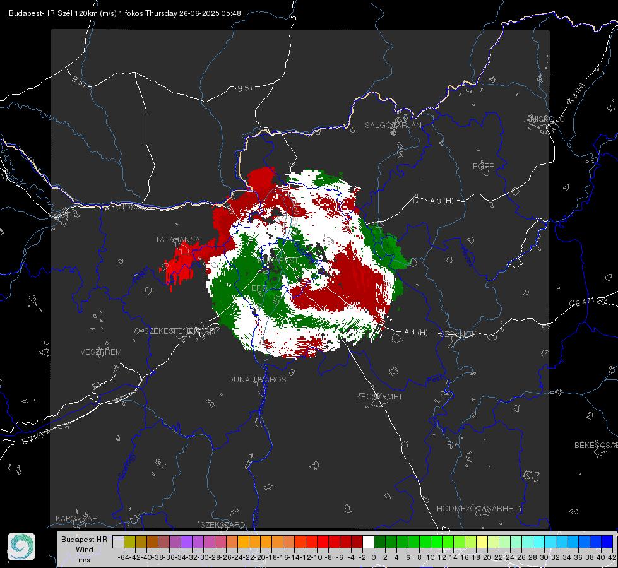Image resolution: width=618 pixels, height=568 pixels.
Task: Click the 'A 3 (H)' label near Miskolc
Action: [x=576, y=94]
